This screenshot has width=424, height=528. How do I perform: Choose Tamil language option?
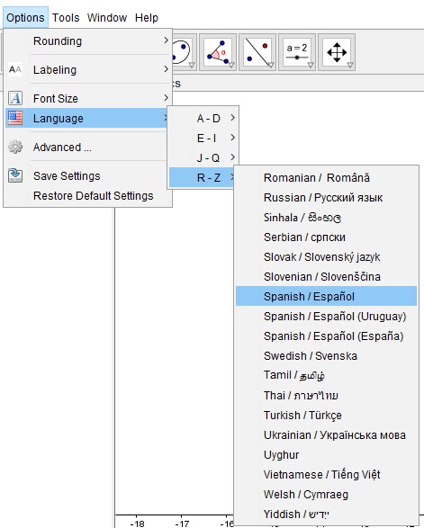tap(326, 375)
